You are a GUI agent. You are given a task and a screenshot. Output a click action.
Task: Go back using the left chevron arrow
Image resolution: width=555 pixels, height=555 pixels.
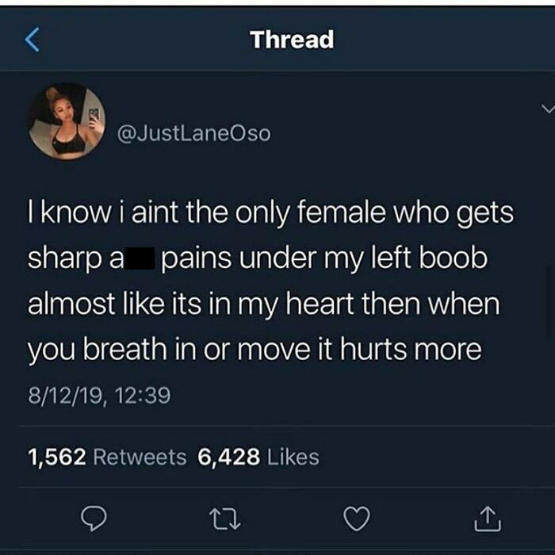33,40
